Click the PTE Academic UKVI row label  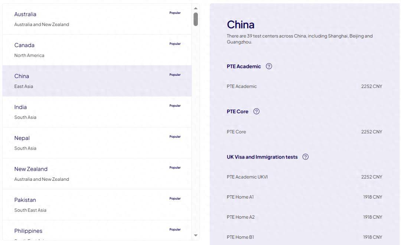pos(247,177)
